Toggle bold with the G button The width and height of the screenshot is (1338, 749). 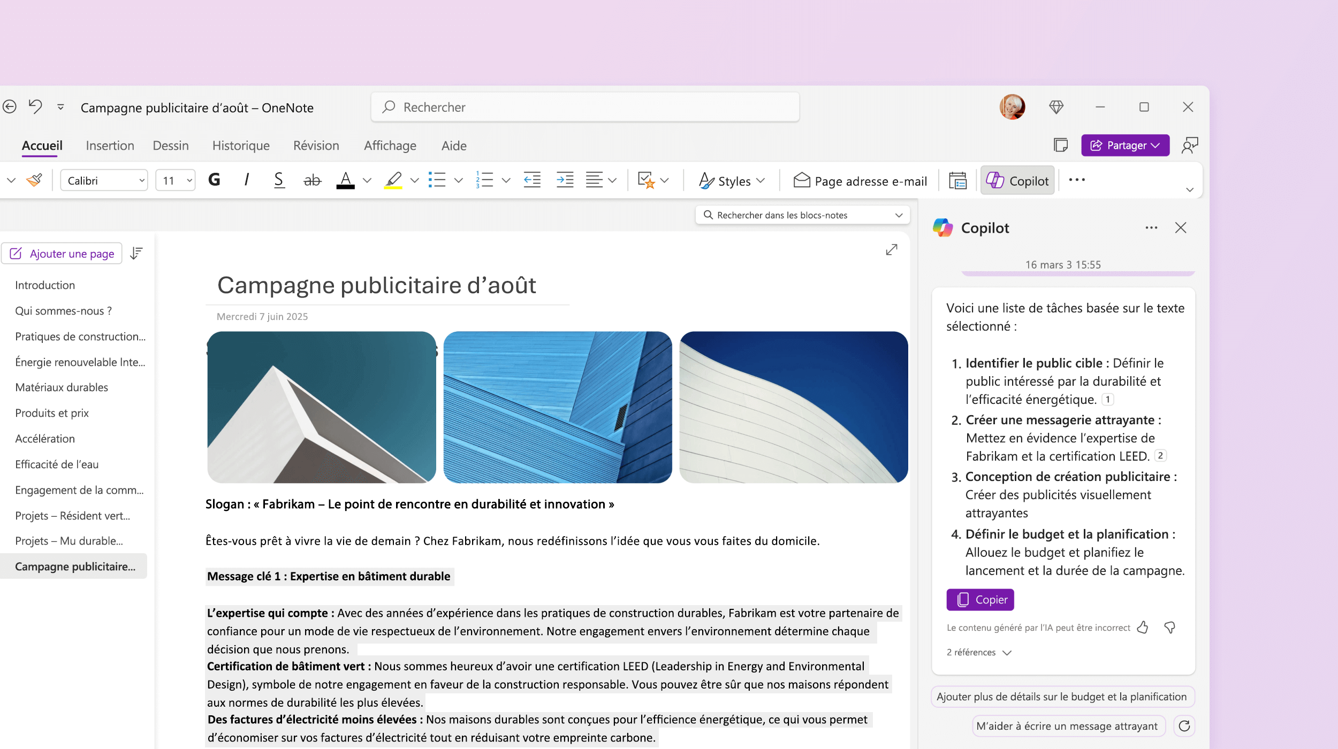coord(214,180)
